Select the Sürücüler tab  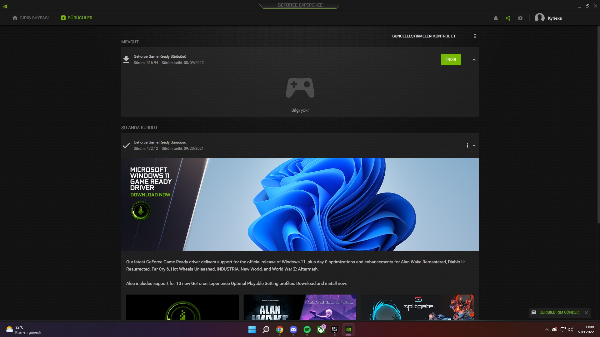[77, 18]
